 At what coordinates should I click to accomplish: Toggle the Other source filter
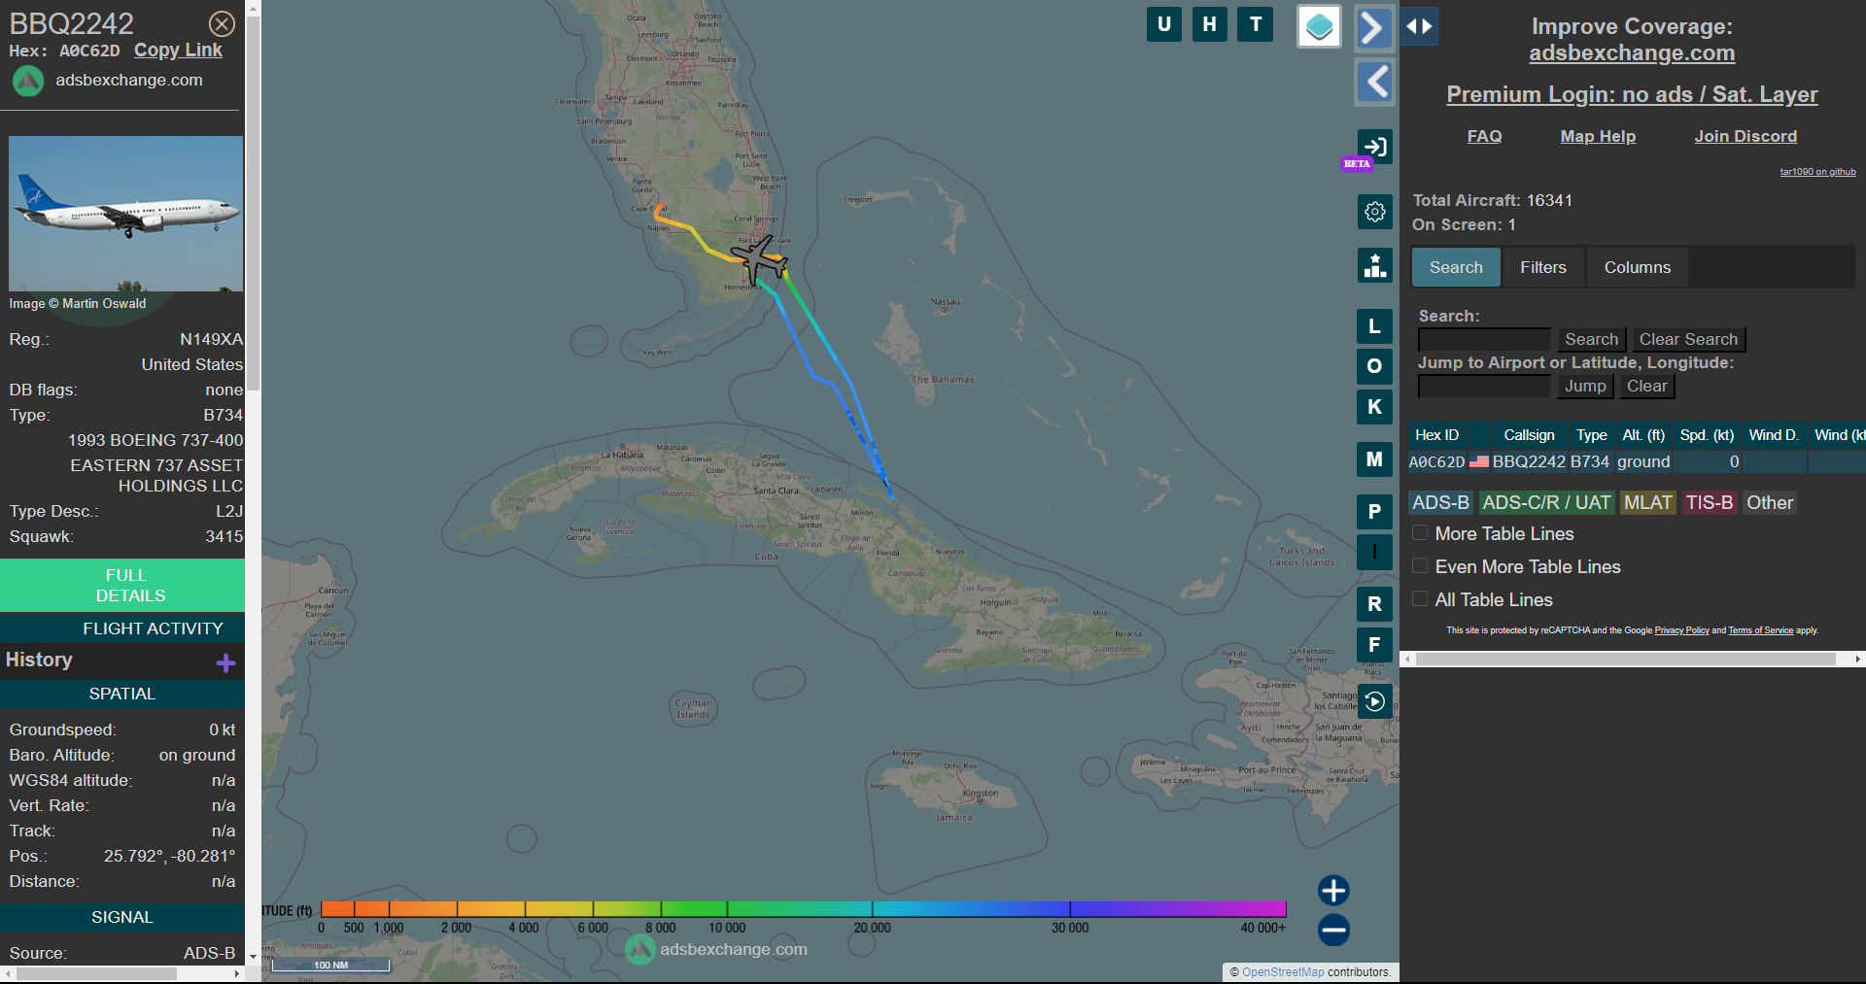tap(1770, 502)
